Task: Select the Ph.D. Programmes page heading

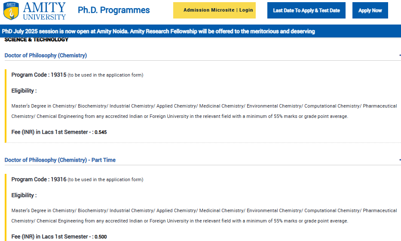Action: point(114,10)
